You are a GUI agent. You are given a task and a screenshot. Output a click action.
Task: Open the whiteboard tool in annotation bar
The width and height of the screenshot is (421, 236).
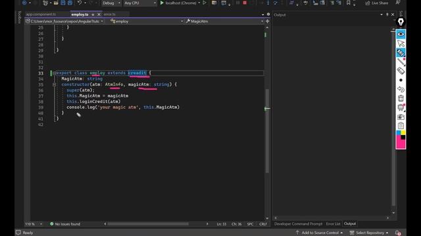coord(401,108)
